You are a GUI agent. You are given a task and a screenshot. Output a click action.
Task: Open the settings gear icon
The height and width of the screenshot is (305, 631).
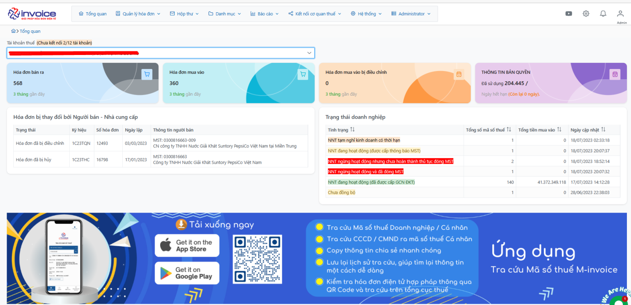point(586,14)
